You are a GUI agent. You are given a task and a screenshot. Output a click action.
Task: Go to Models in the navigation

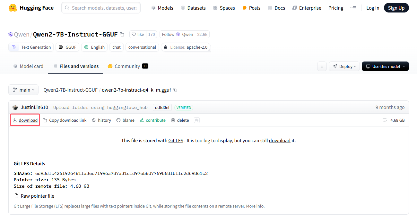(162, 8)
